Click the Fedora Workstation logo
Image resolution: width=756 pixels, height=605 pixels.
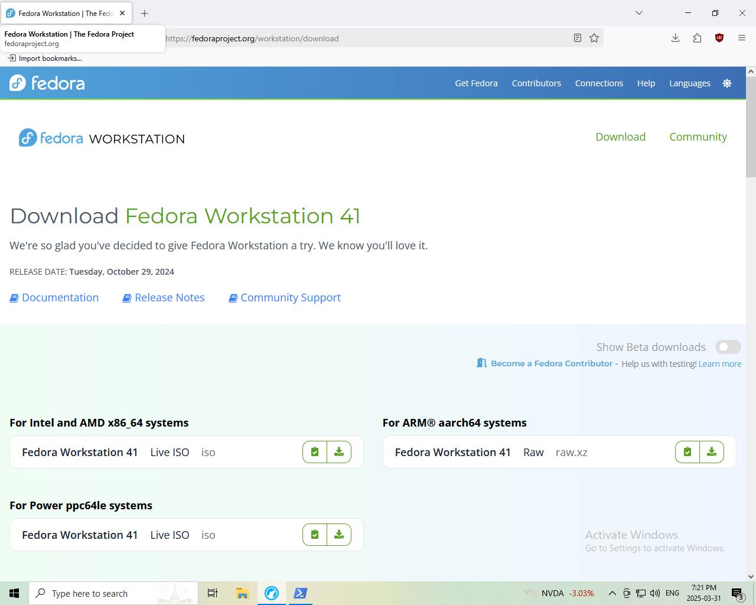[102, 138]
